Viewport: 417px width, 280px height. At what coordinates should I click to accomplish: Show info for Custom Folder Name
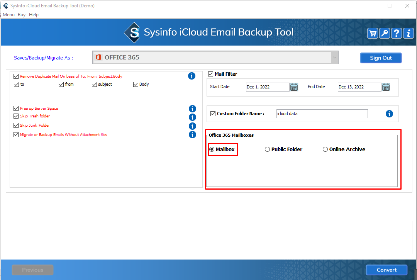point(389,114)
